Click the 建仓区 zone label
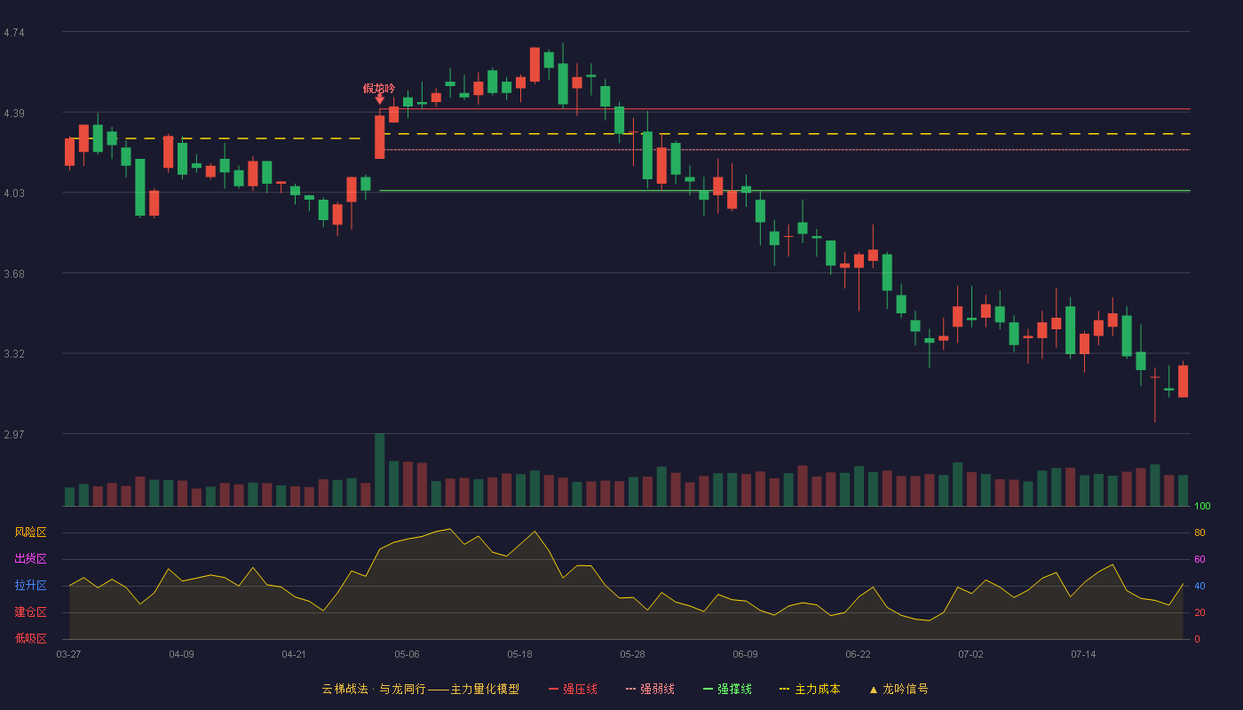This screenshot has width=1243, height=710. (30, 612)
